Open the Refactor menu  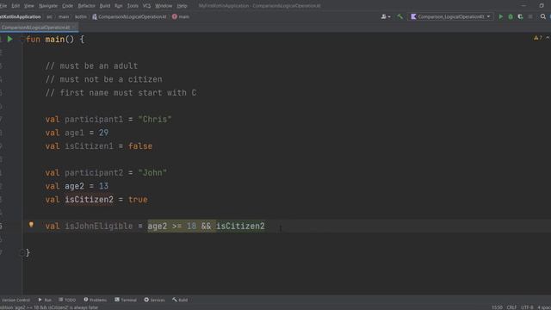click(x=86, y=6)
